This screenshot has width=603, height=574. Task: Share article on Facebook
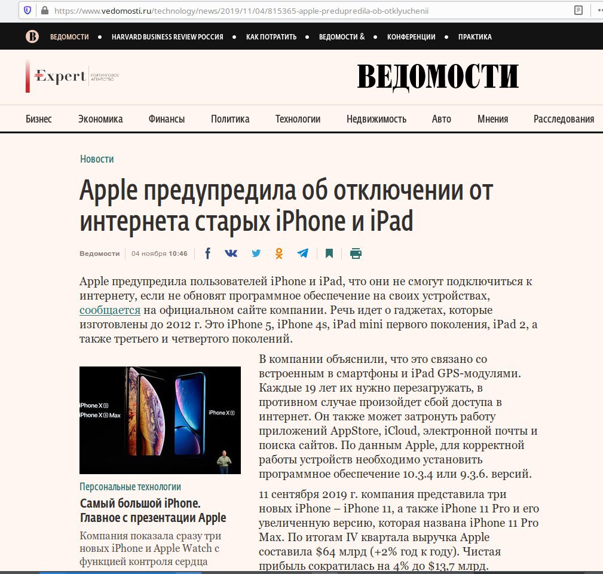point(207,253)
